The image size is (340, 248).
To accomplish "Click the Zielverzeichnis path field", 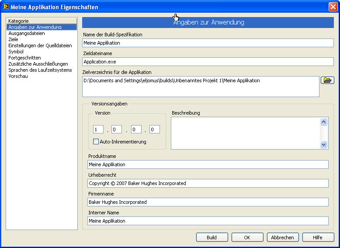I will pyautogui.click(x=201, y=86).
